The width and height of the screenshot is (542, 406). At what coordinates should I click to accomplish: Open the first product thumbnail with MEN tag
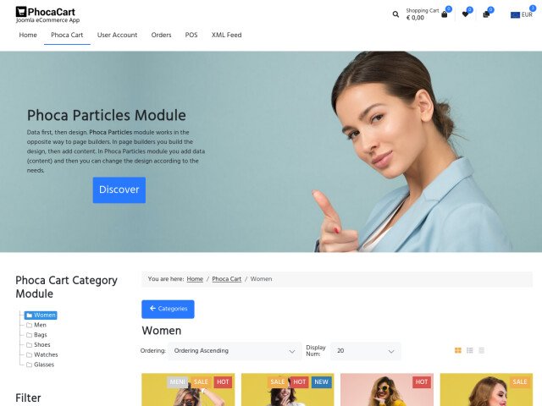pyautogui.click(x=188, y=389)
